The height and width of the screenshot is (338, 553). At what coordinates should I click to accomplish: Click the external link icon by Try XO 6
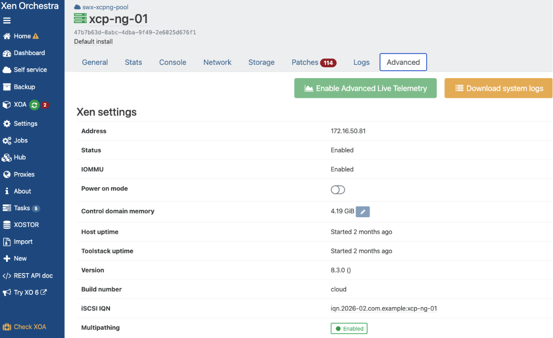tap(43, 292)
